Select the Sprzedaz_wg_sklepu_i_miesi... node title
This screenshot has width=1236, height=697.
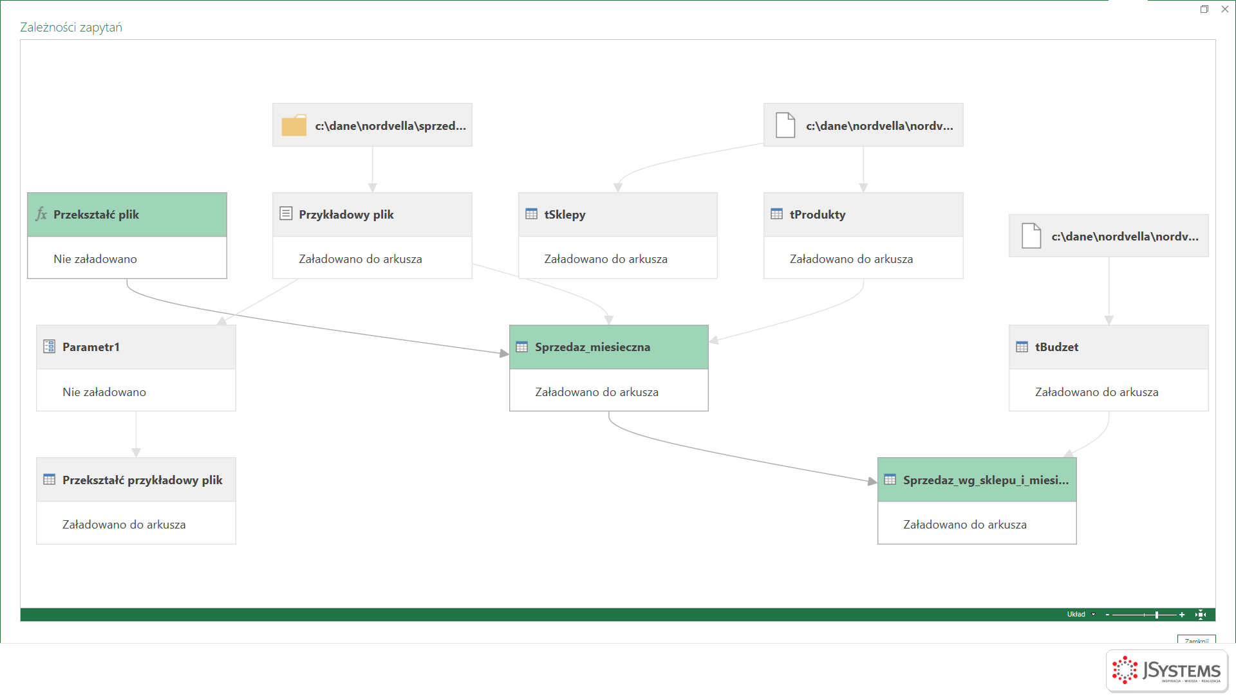(x=986, y=480)
